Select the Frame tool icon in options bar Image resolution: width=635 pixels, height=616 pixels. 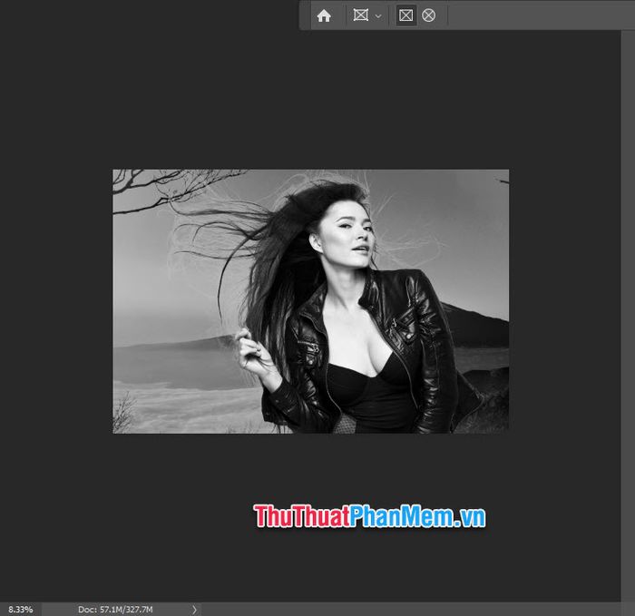coord(360,15)
